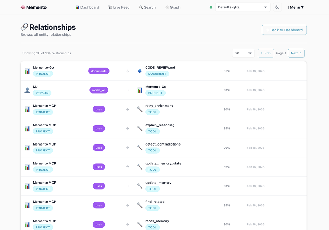Open the Live Feed tab

click(119, 7)
